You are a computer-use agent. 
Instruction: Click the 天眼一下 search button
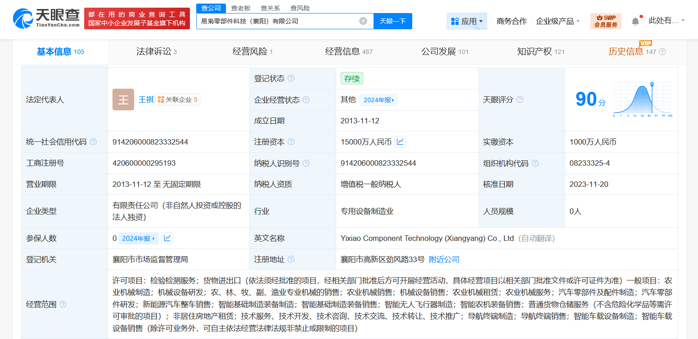[x=392, y=21]
